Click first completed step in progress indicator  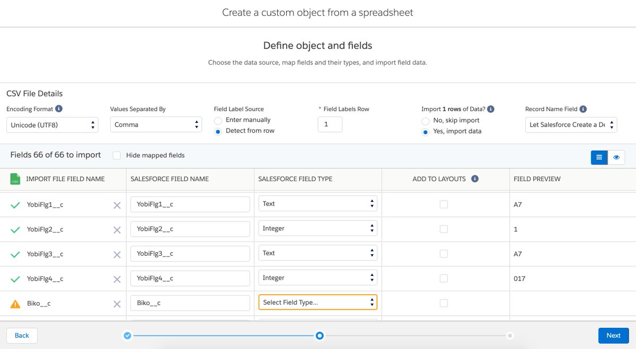click(127, 335)
